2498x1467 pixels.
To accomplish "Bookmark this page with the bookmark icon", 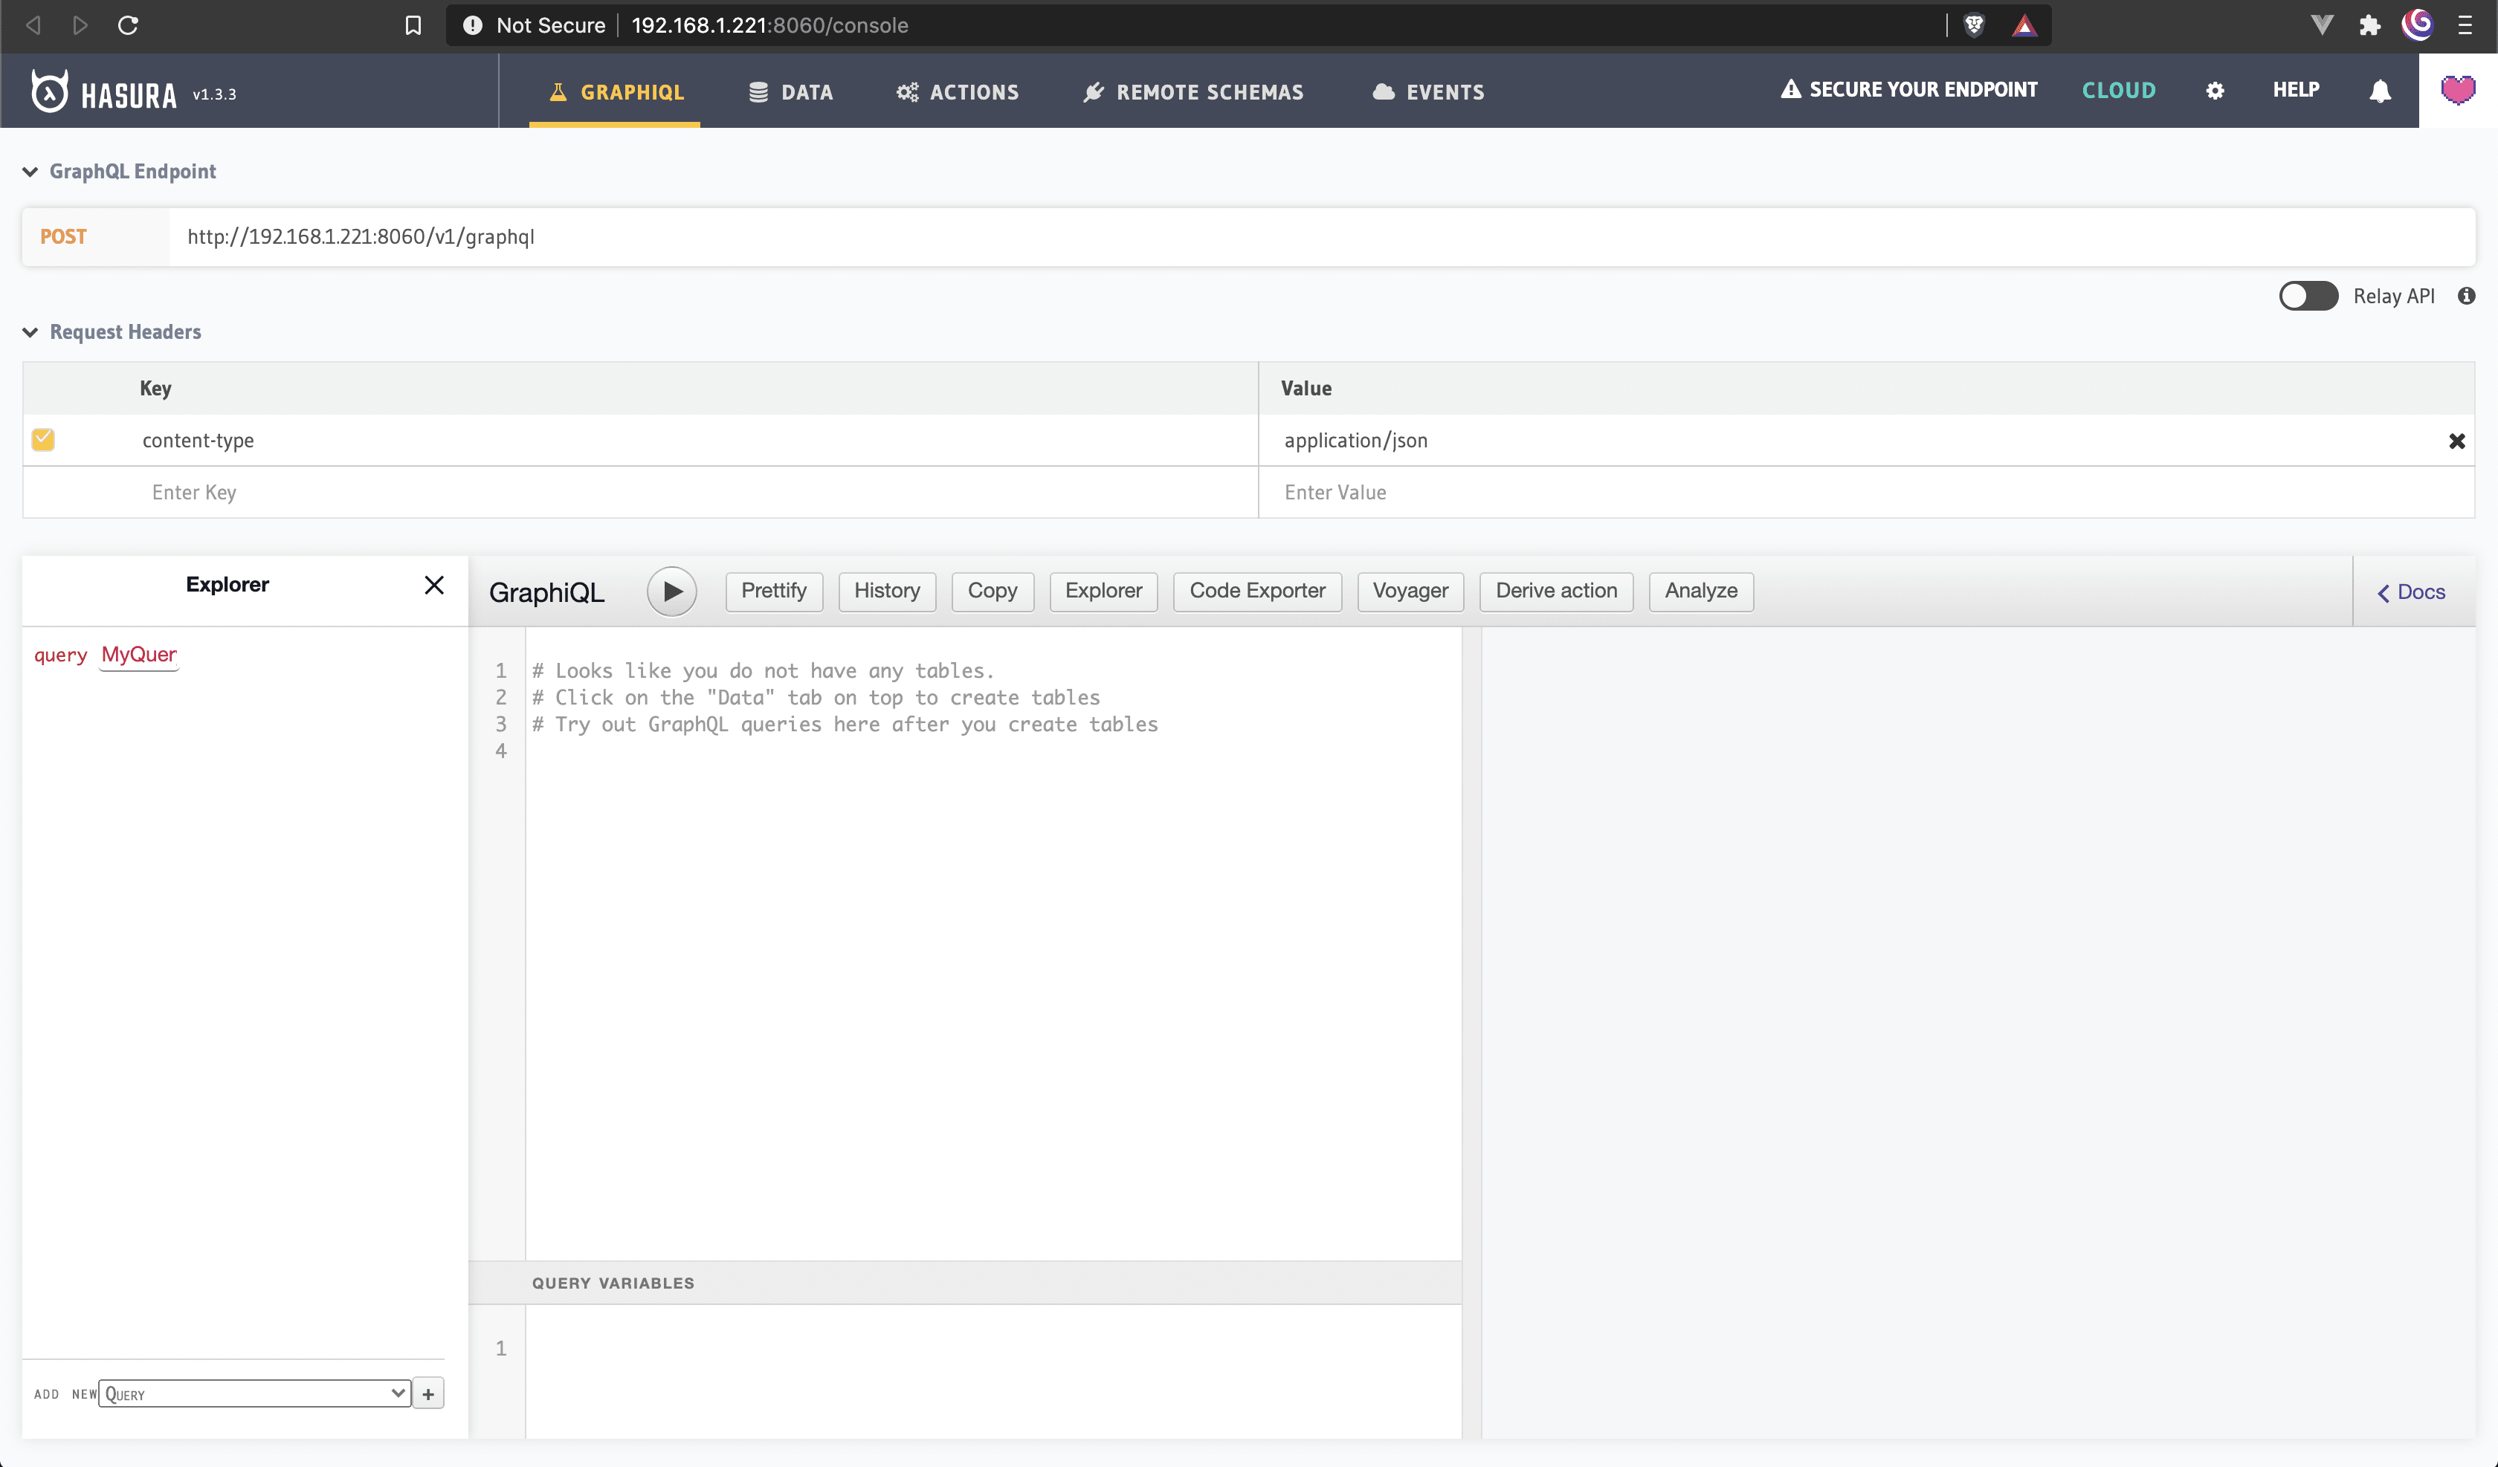I will click(x=413, y=25).
